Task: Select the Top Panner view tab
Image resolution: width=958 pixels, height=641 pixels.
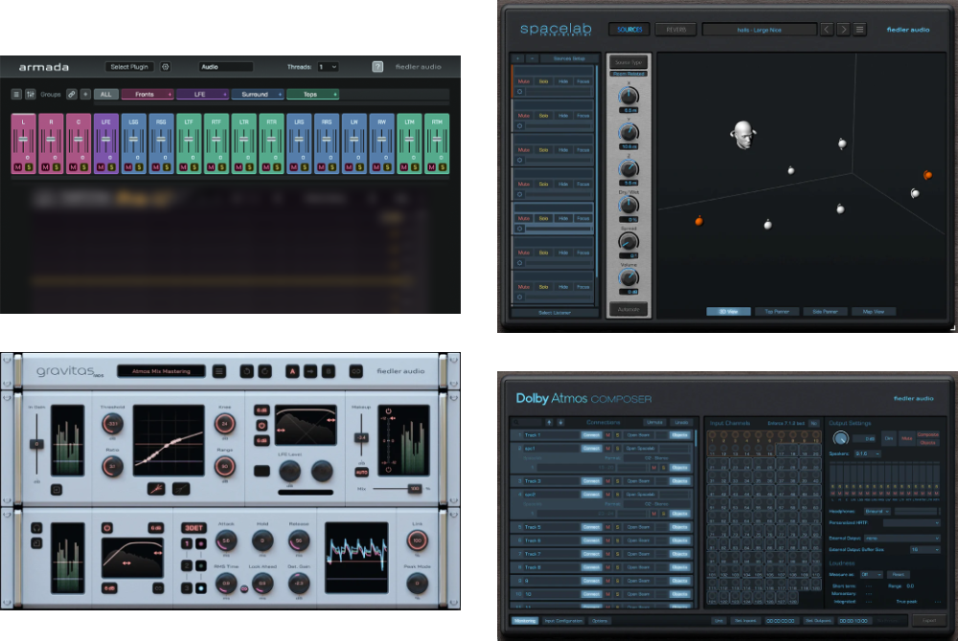Action: [776, 311]
